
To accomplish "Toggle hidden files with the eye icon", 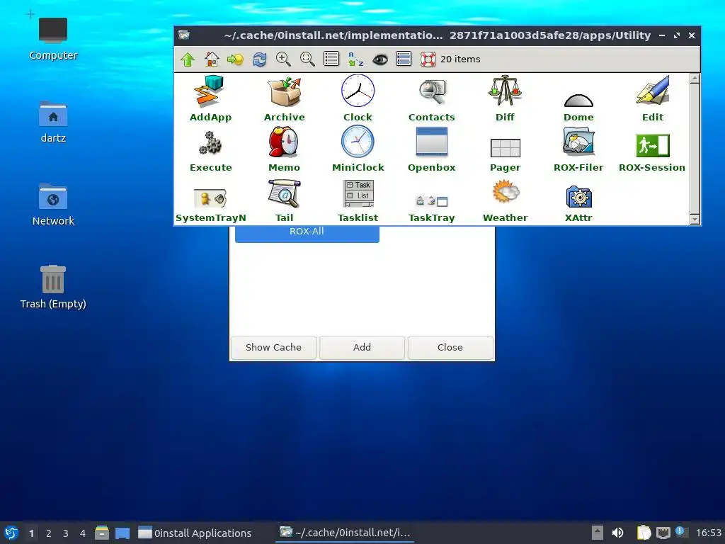I will tap(380, 59).
